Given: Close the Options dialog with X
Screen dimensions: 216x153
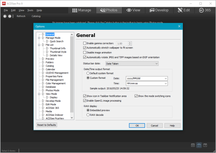Looking at the screenshot, I should coord(179,26).
